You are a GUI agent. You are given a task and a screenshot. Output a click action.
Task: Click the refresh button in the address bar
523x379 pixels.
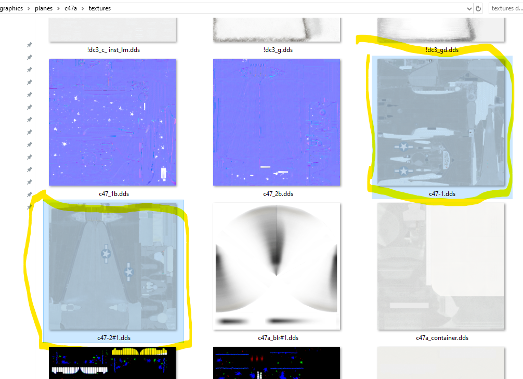tap(478, 8)
